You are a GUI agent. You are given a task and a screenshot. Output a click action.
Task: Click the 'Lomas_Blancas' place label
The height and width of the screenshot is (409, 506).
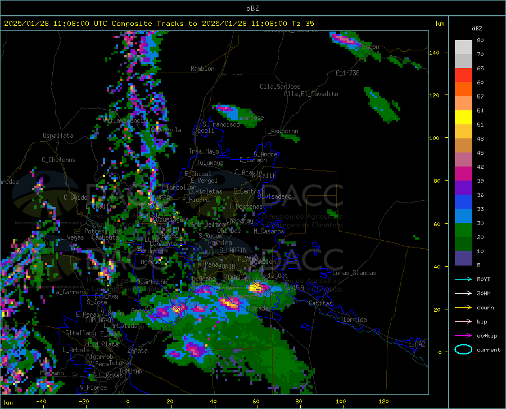[354, 273]
